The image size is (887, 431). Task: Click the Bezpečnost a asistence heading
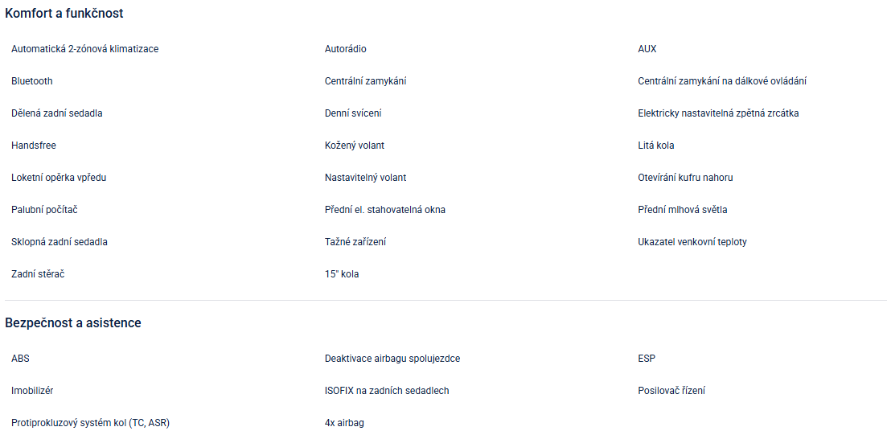pyautogui.click(x=73, y=323)
